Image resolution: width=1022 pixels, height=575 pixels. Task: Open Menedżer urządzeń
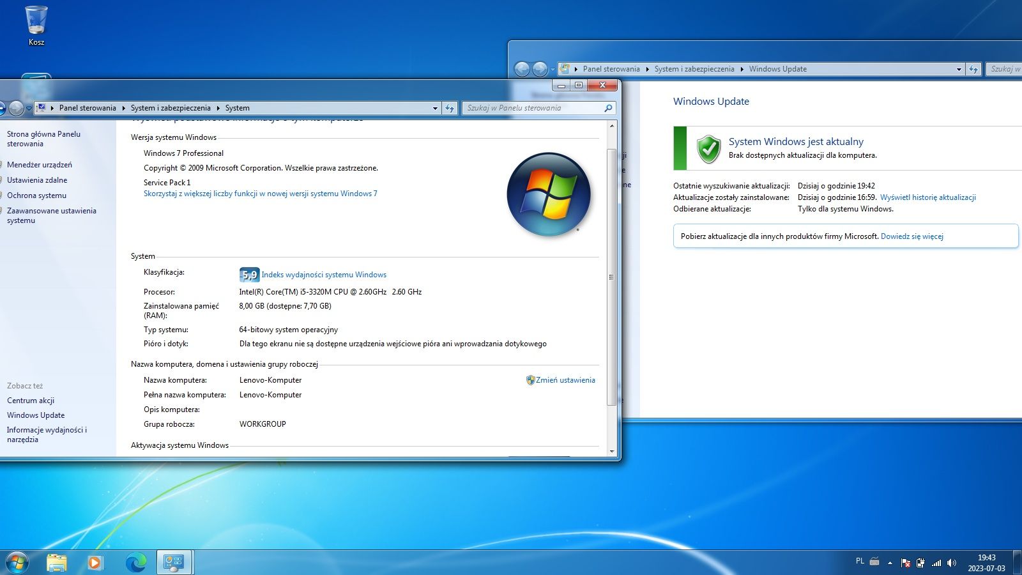[40, 165]
